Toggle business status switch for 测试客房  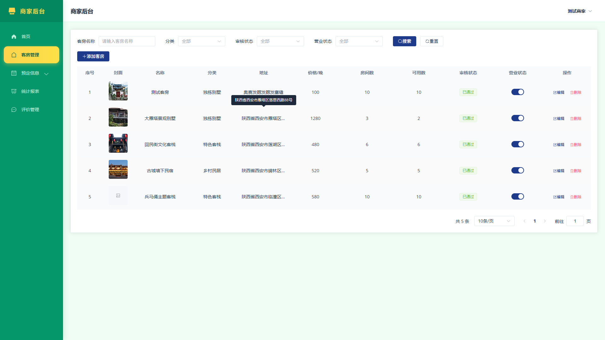[518, 92]
